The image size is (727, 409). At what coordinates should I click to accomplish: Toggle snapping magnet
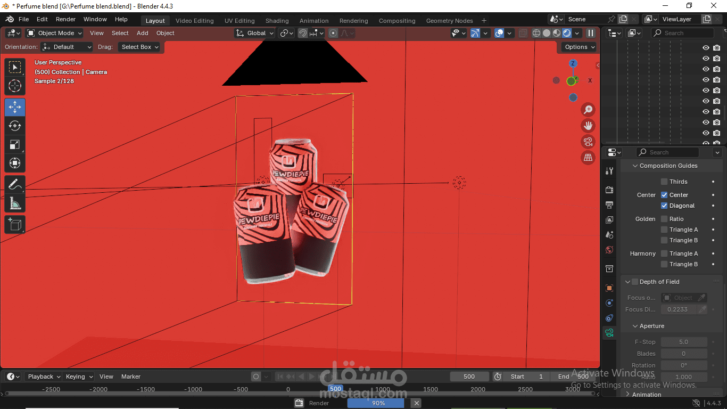[x=302, y=33]
